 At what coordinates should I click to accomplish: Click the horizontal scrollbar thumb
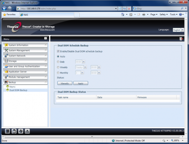(92, 137)
